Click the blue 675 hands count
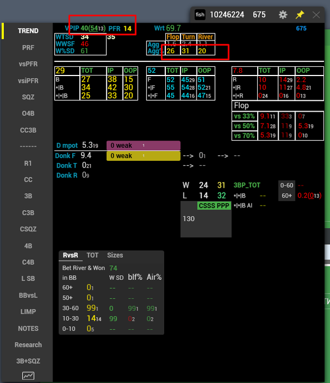330x383 pixels. point(301,28)
